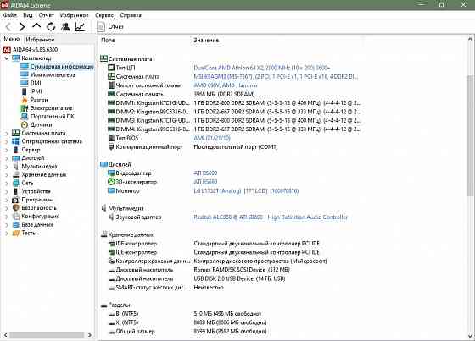Expand the Устройства tree node
The width and height of the screenshot is (475, 341).
pos(7,191)
